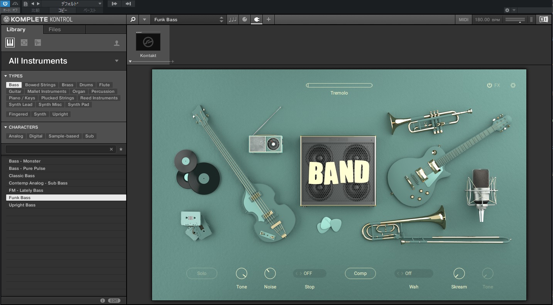Collapse the CHARACTERS section
Screen dimensions: 553x305
6,127
